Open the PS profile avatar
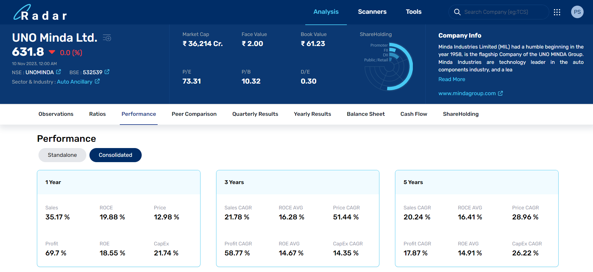Viewport: 593px width, 272px height. (577, 12)
